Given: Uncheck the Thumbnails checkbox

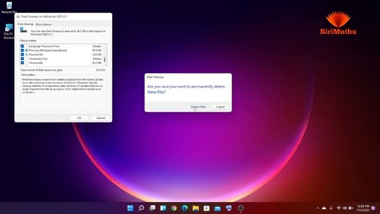Looking at the screenshot, I should [x=23, y=63].
